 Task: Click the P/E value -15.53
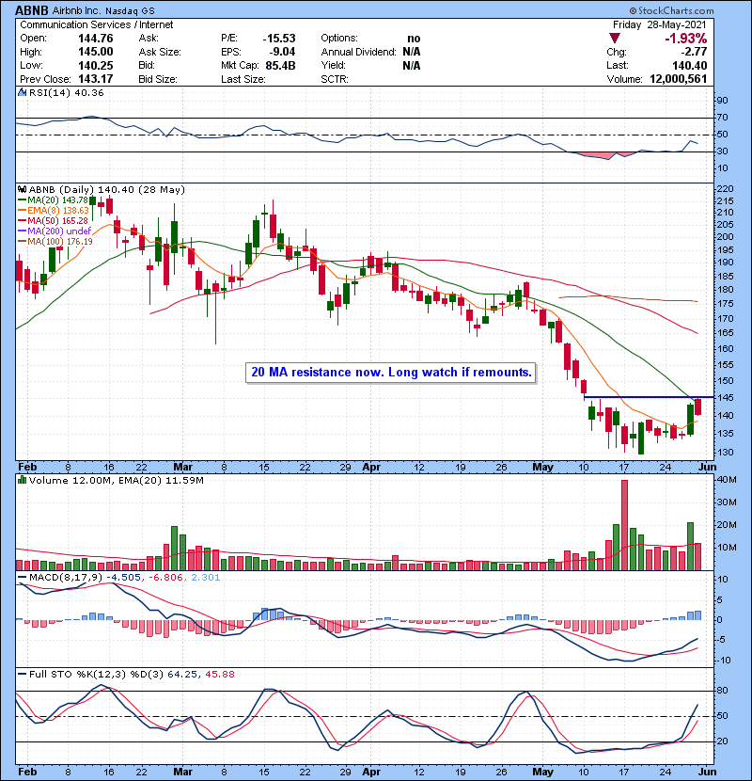point(279,39)
